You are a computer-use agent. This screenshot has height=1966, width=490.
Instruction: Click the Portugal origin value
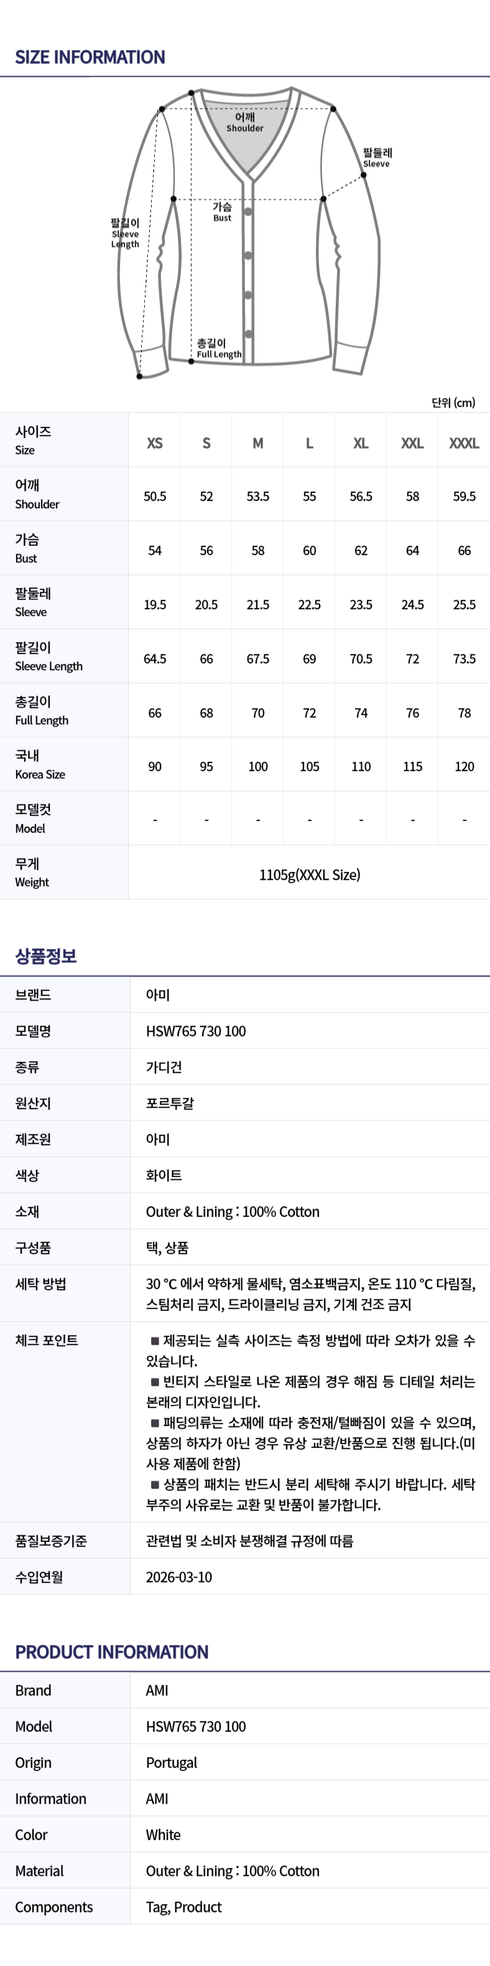click(172, 1763)
